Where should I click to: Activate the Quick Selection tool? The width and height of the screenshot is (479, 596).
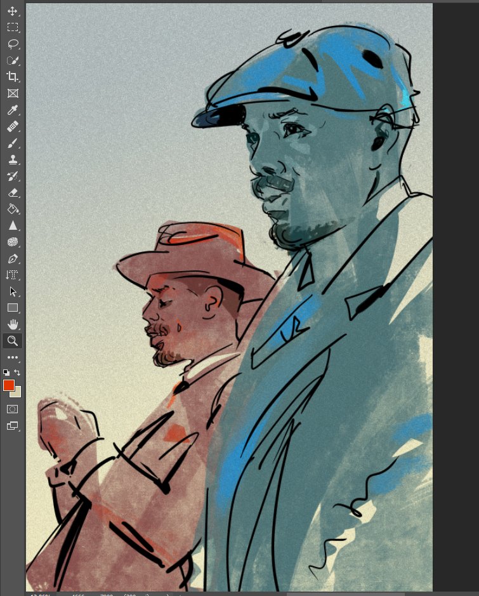12,60
